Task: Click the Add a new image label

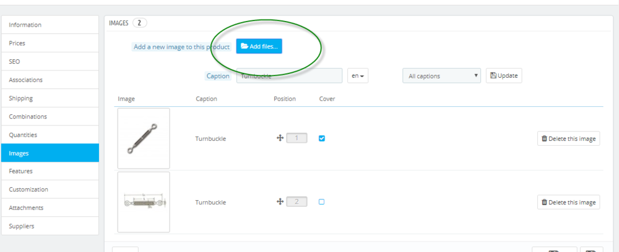Action: click(x=181, y=47)
